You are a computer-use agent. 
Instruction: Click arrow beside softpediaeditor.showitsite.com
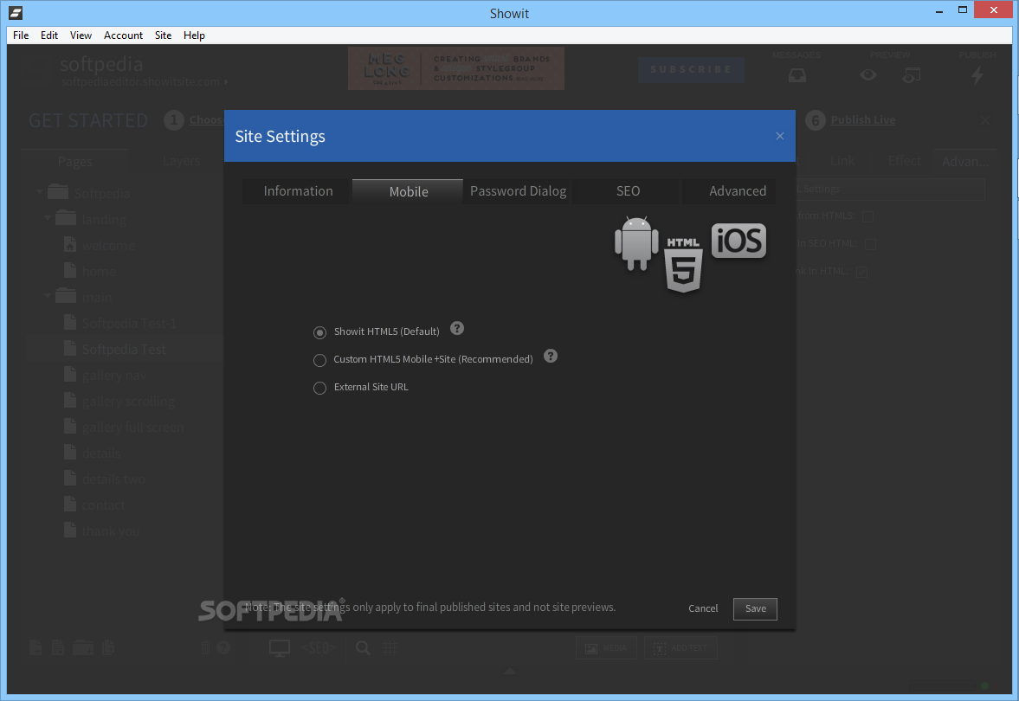(x=226, y=82)
